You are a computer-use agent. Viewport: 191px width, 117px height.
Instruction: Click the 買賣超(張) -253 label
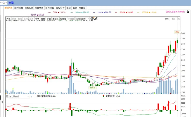click(x=113, y=96)
